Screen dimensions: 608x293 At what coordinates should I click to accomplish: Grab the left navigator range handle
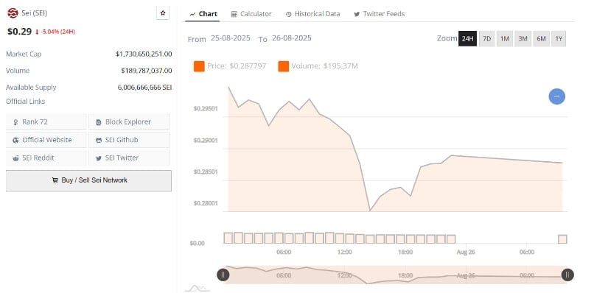tap(223, 275)
